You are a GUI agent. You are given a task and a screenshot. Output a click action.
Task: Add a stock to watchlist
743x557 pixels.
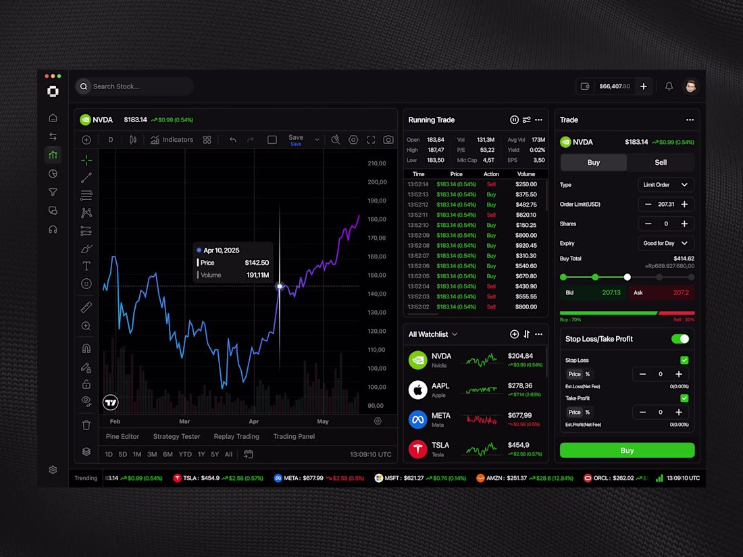[x=514, y=334]
